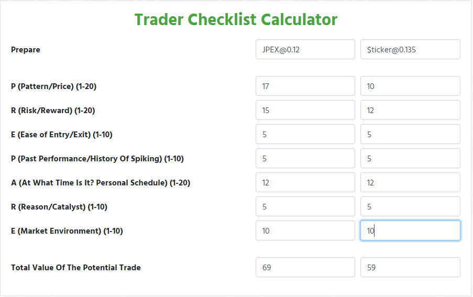Select Pattern/Price input showing 17
Image resolution: width=473 pixels, height=297 pixels.
305,86
